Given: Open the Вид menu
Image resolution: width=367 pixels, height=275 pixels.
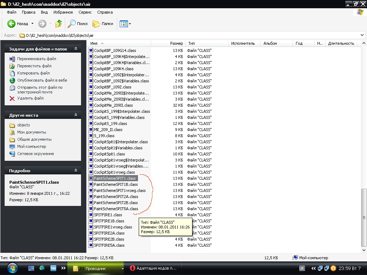Looking at the screenshot, I should 44,12.
